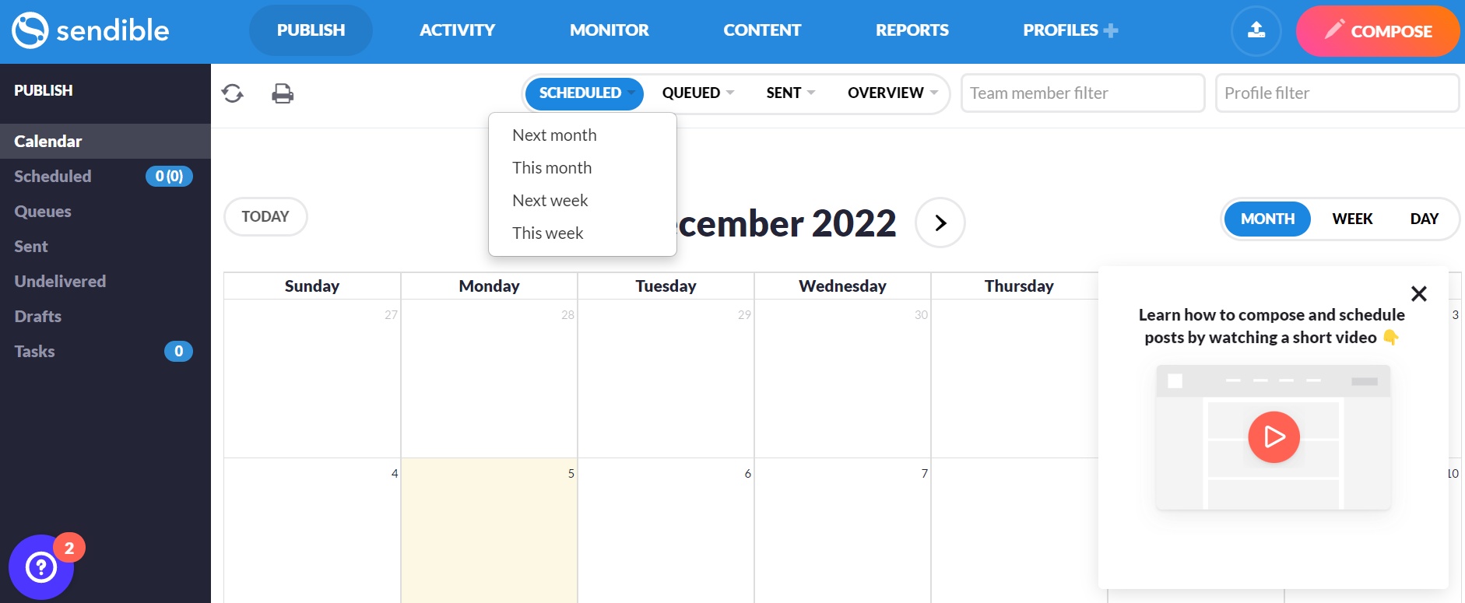This screenshot has height=603, width=1465.
Task: Go to next month arrow
Action: 940,223
